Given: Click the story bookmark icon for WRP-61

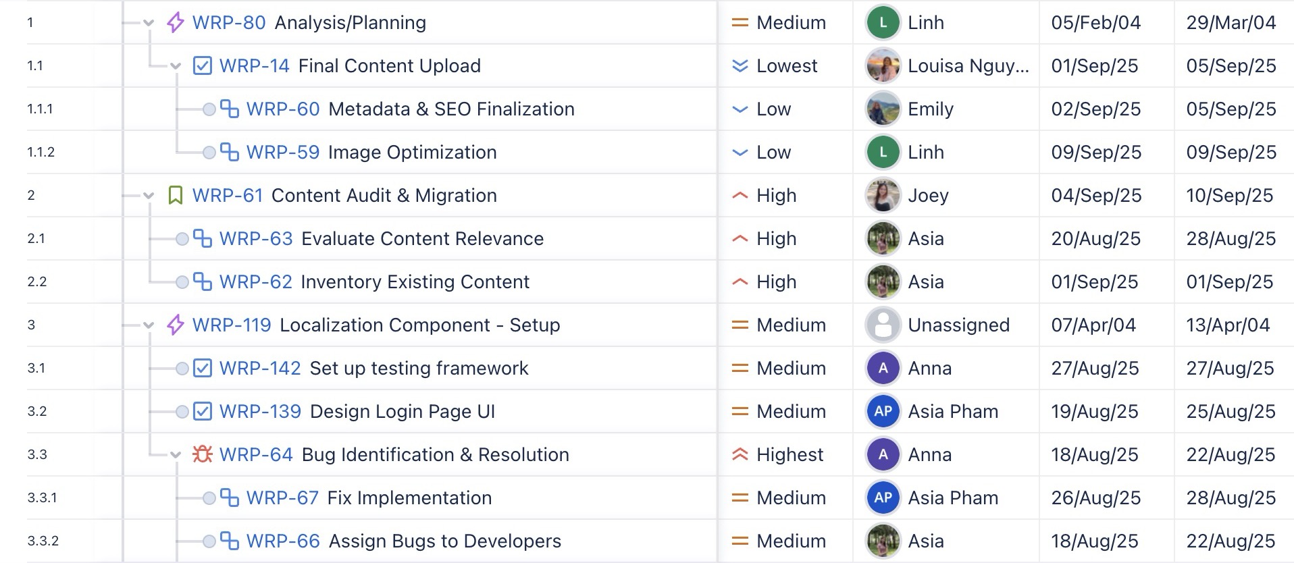Looking at the screenshot, I should (176, 195).
